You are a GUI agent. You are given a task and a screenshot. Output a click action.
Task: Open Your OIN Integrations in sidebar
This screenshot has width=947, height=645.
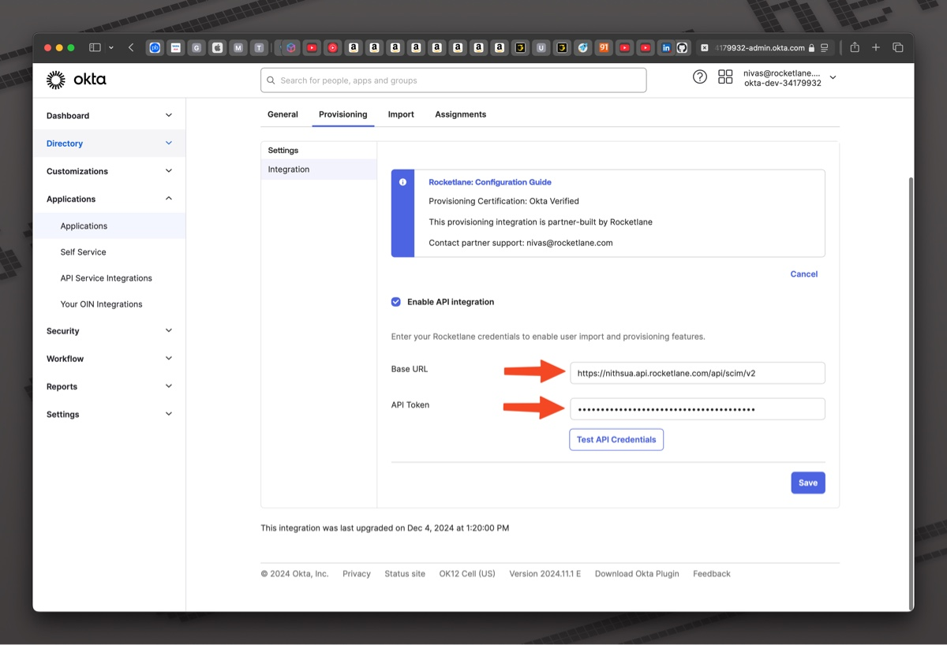point(109,304)
